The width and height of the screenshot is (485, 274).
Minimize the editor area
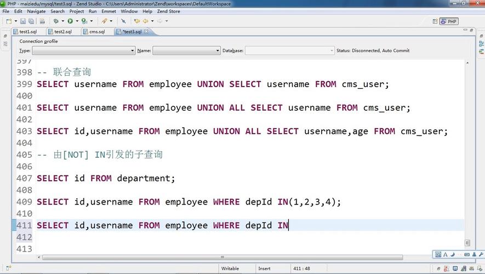[465, 30]
